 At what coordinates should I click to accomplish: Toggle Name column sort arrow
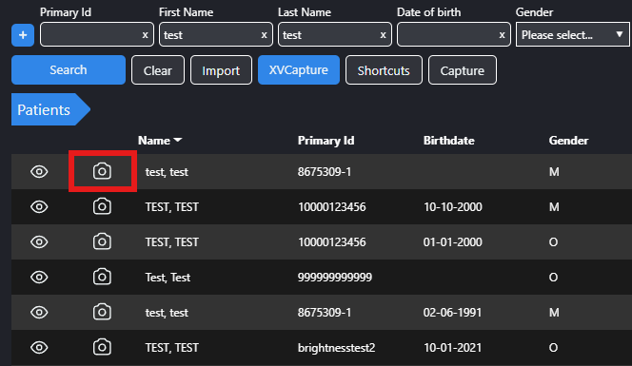(178, 140)
